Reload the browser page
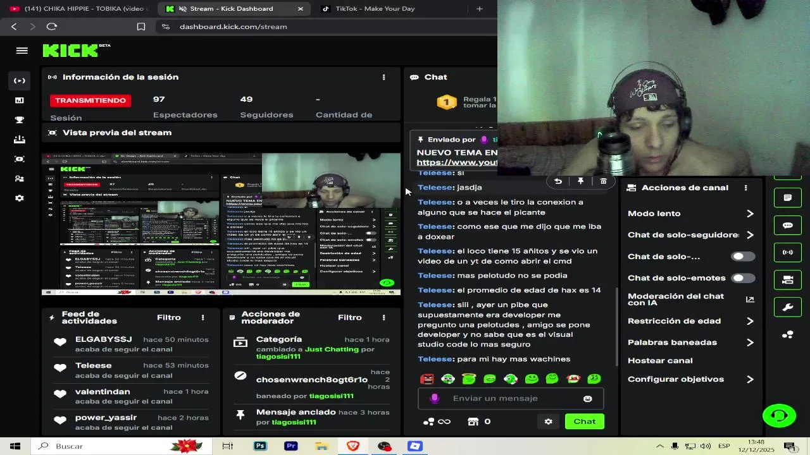The image size is (810, 455). pyautogui.click(x=52, y=27)
